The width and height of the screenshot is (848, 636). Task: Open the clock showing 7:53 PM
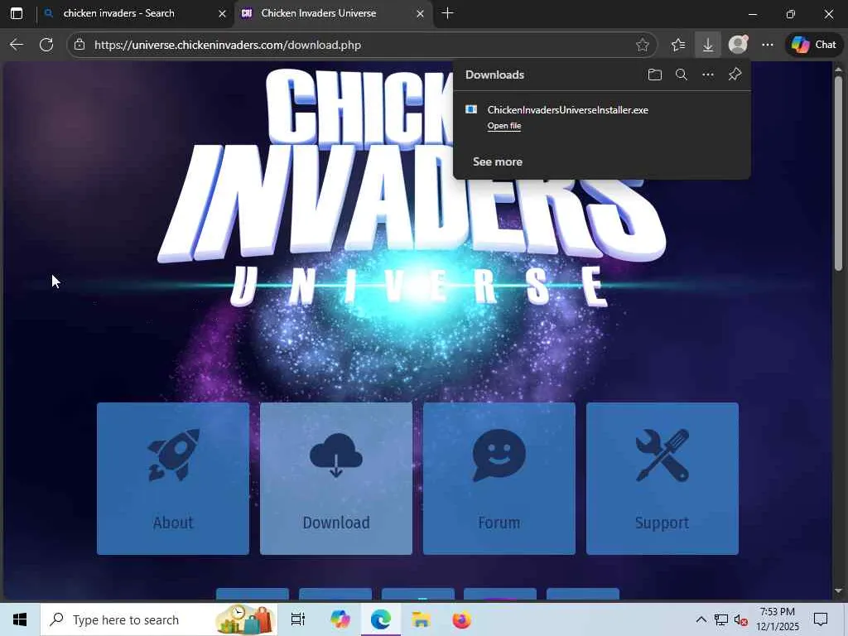click(x=777, y=619)
